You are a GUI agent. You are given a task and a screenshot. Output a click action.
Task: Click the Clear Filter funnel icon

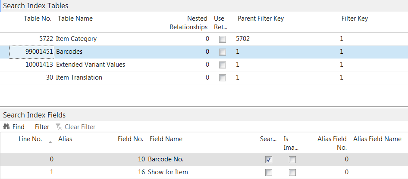coord(58,127)
